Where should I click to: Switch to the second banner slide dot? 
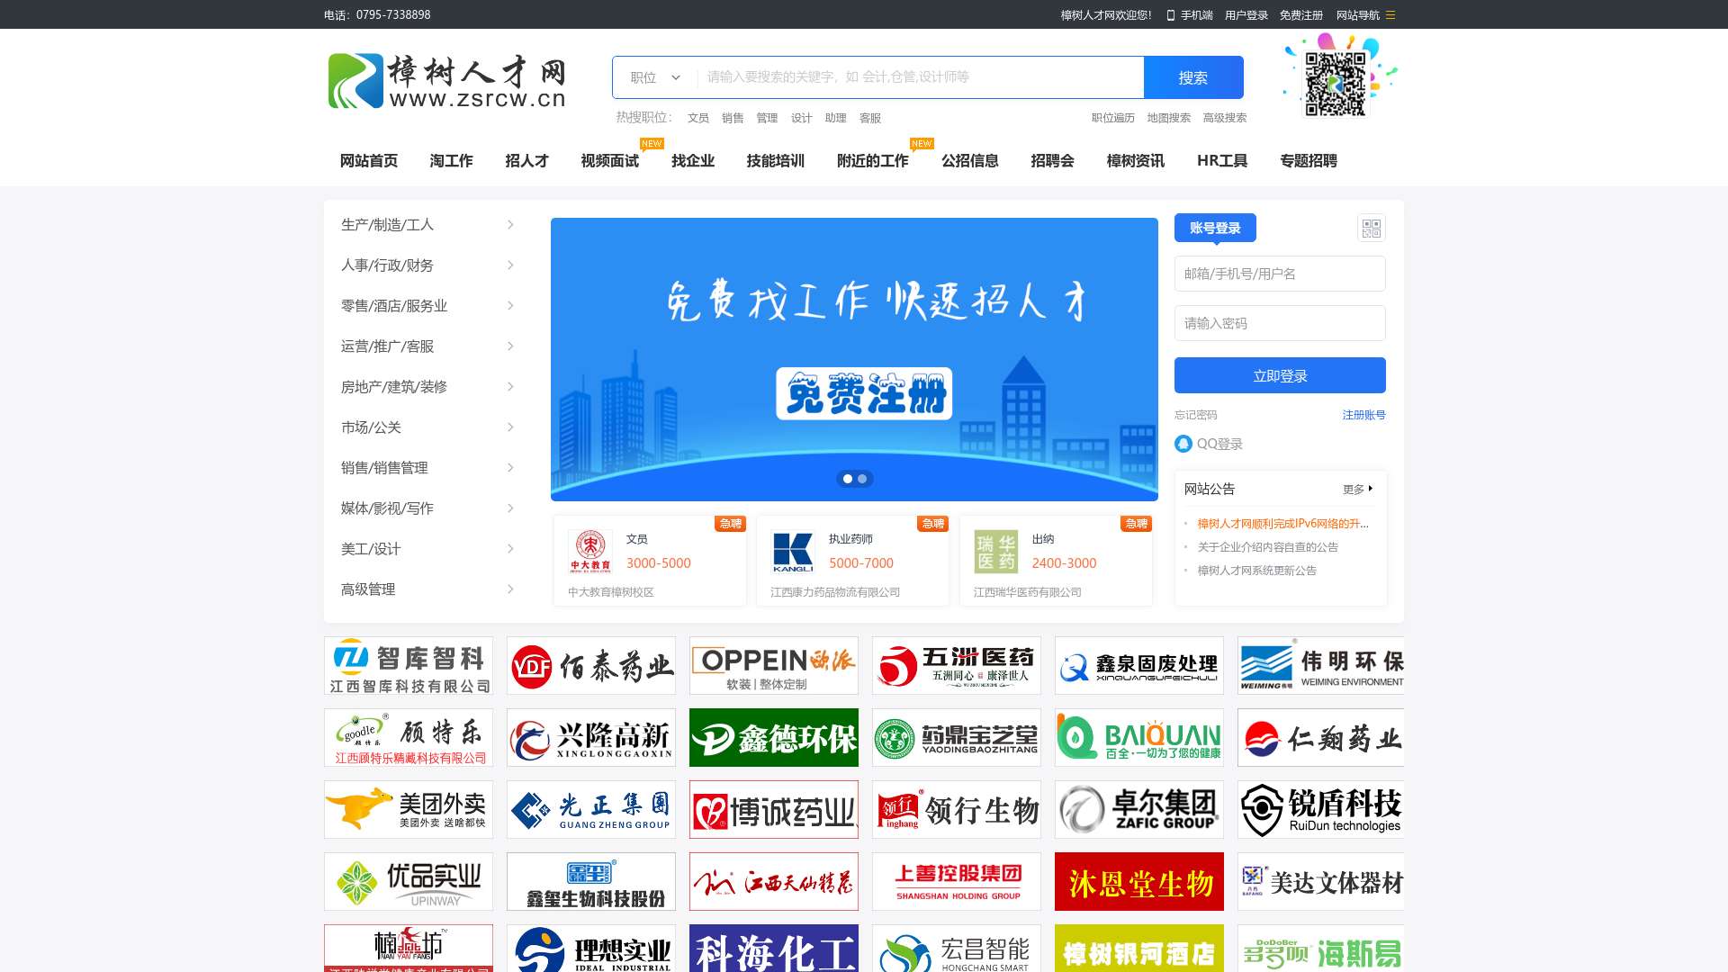862,479
